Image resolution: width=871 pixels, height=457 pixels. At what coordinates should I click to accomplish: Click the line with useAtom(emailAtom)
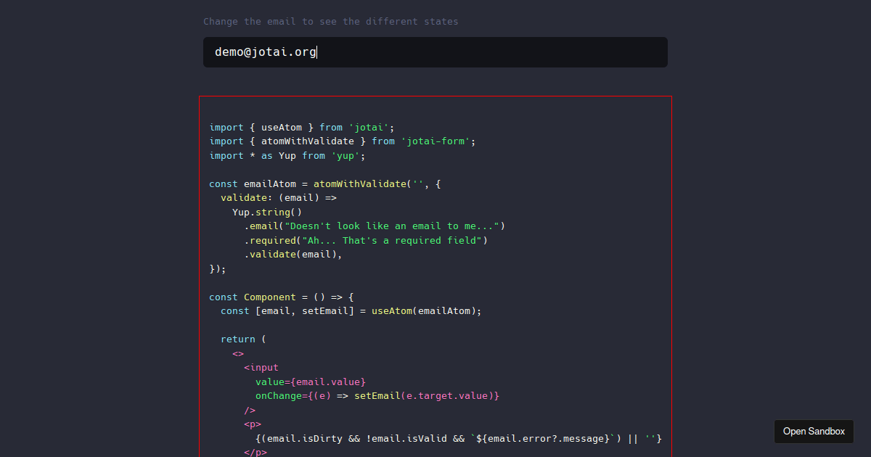point(351,311)
